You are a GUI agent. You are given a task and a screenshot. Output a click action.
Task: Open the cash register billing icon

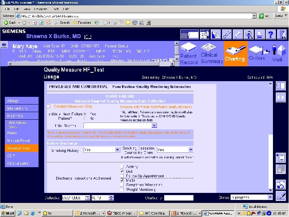click(x=216, y=34)
